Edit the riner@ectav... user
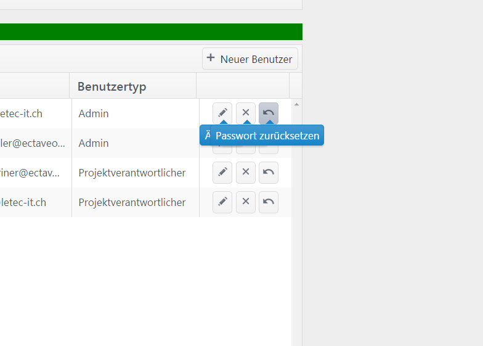This screenshot has width=483, height=346. click(222, 172)
